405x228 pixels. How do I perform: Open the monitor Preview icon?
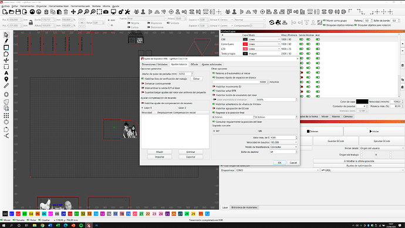pyautogui.click(x=113, y=12)
